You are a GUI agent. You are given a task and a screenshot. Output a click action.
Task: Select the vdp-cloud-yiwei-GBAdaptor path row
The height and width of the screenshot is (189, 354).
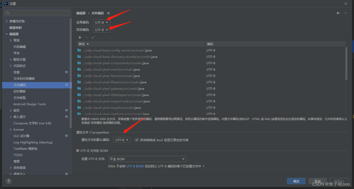[x=211, y=95]
